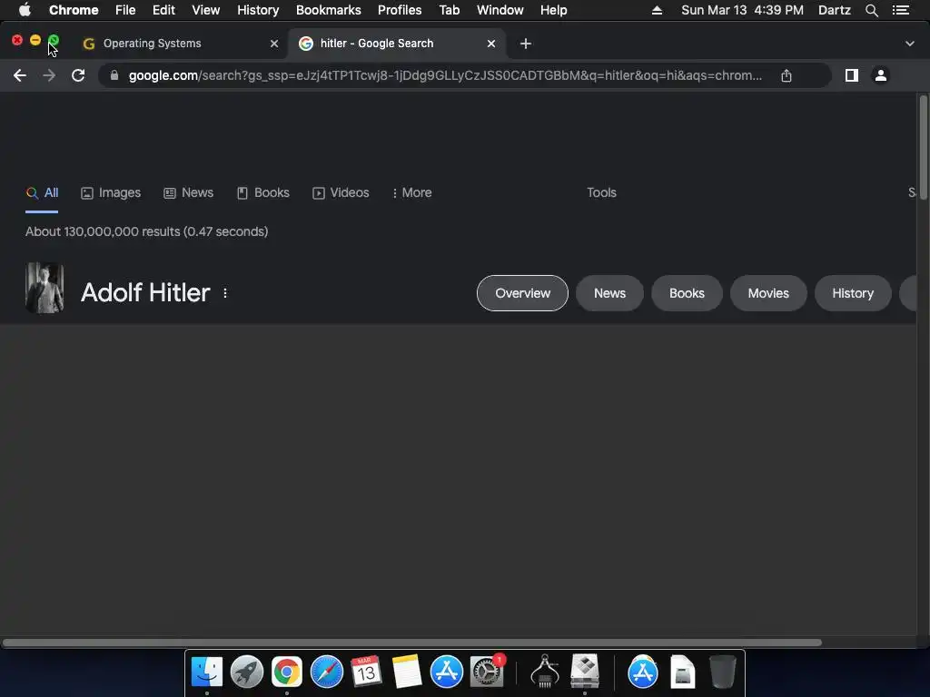Open Books search results
930x697 pixels.
coord(263,192)
